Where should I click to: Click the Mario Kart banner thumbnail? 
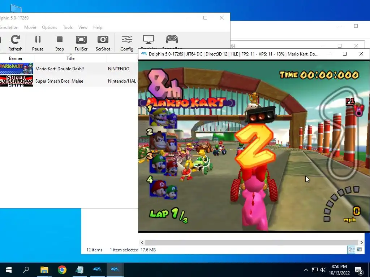click(17, 69)
